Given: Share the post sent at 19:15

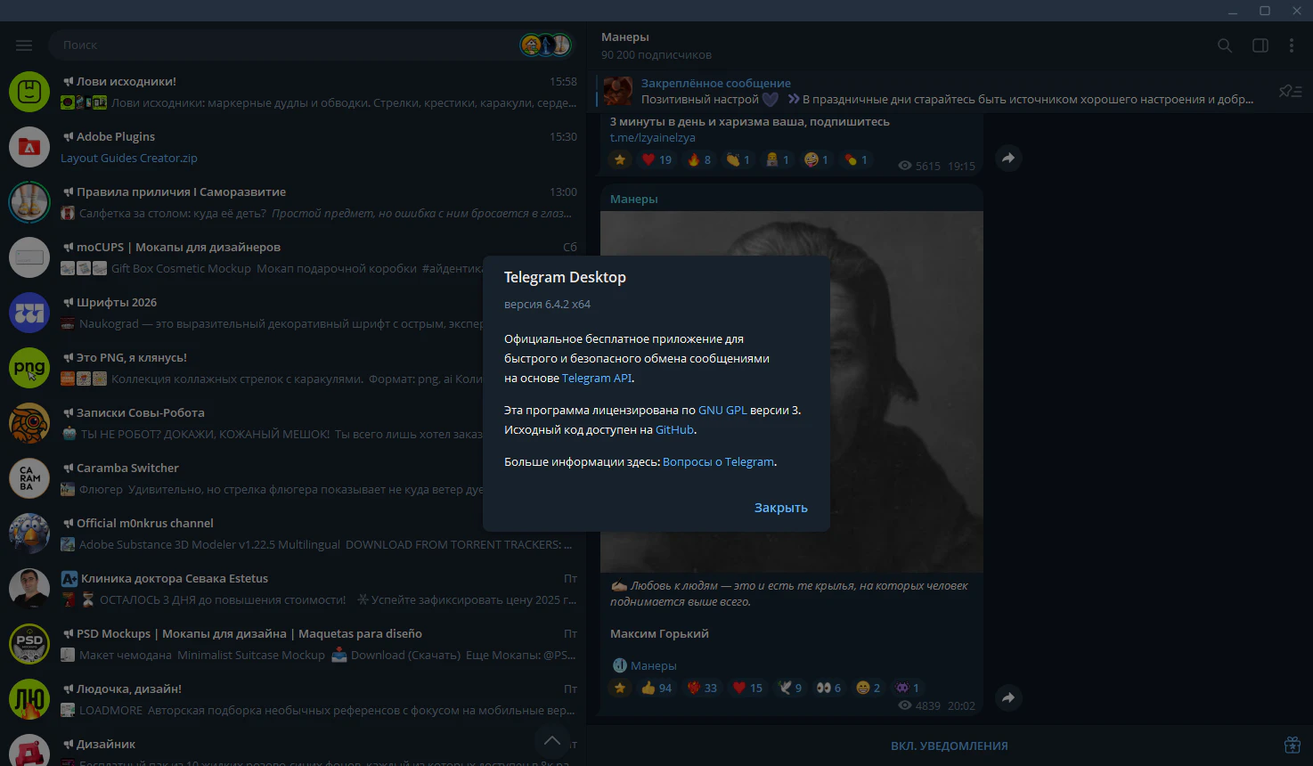Looking at the screenshot, I should (x=1008, y=158).
